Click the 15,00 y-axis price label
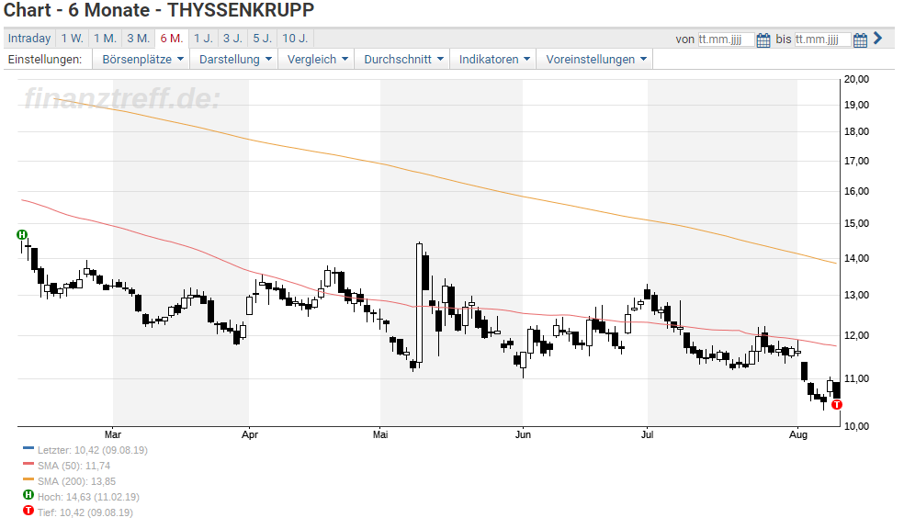Image resolution: width=904 pixels, height=529 pixels. click(856, 223)
